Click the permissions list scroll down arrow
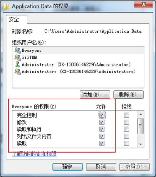 pyautogui.click(x=141, y=144)
